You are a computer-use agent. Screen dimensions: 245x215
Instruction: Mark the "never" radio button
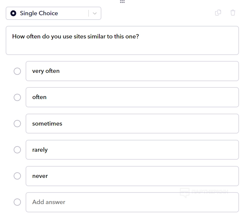pos(17,176)
